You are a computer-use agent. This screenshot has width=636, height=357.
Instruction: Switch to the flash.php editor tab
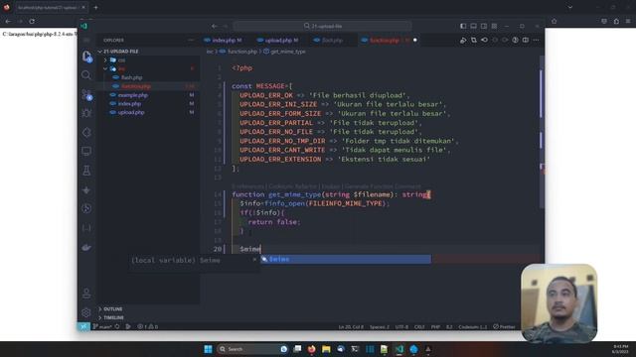point(329,40)
